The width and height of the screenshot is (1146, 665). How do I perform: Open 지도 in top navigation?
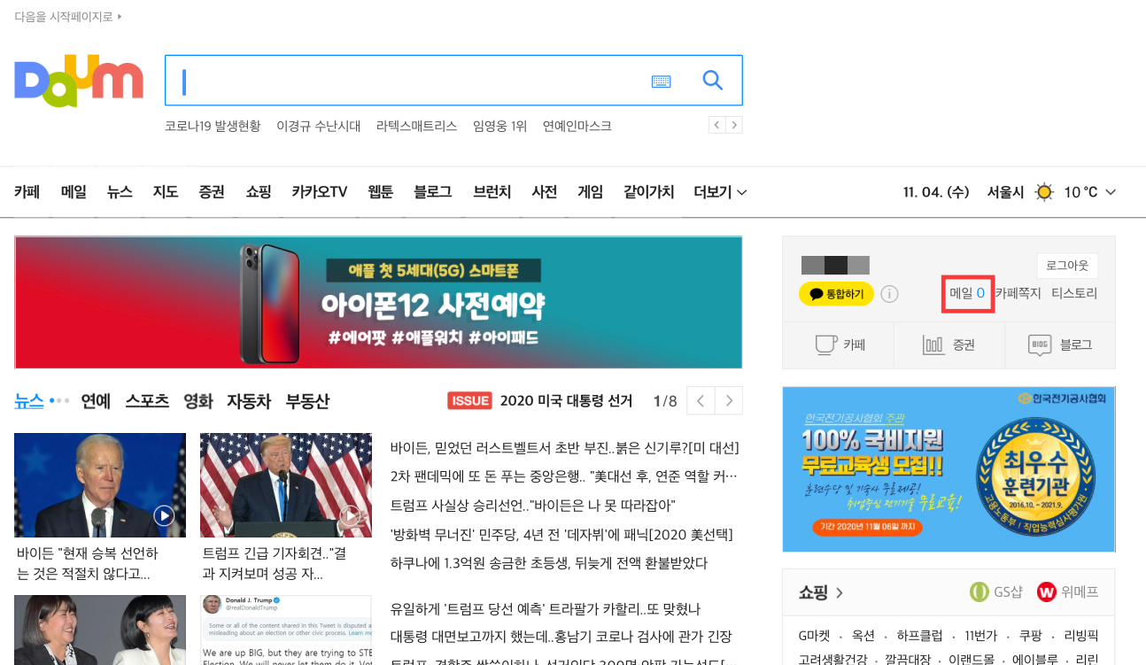point(166,192)
